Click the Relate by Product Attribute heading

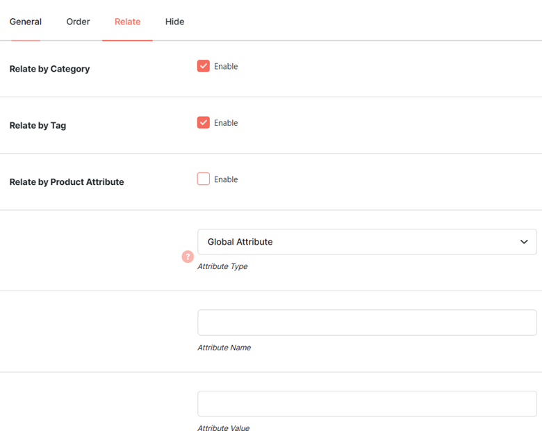tap(67, 182)
